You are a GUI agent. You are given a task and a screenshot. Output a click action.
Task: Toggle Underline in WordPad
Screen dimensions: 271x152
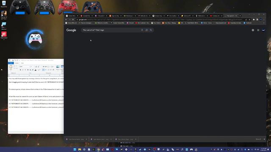point(25,70)
